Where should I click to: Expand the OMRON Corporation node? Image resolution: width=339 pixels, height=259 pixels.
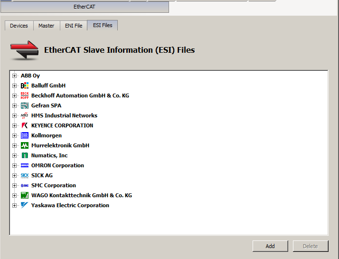pyautogui.click(x=15, y=165)
